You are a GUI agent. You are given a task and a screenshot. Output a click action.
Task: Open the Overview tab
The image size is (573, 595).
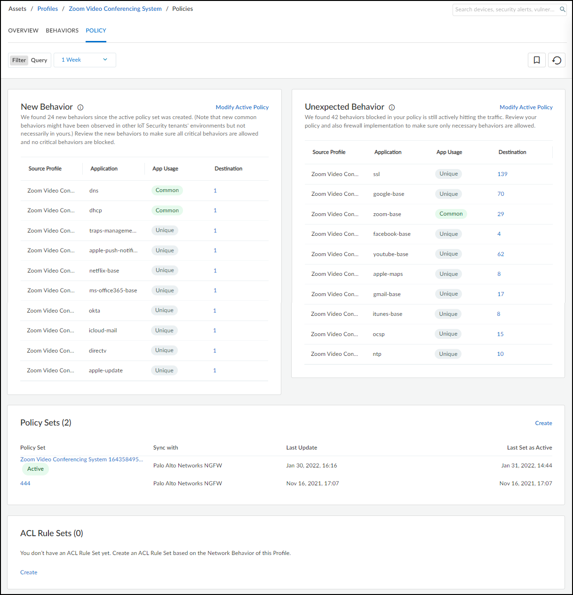pyautogui.click(x=24, y=31)
